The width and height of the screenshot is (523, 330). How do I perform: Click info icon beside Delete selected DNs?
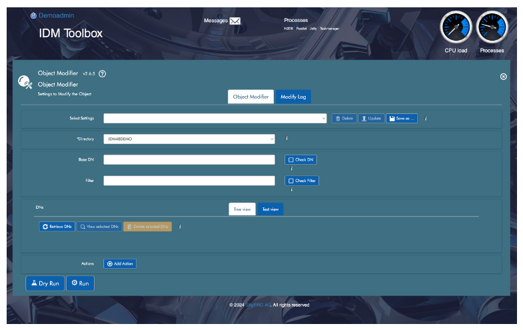(180, 227)
